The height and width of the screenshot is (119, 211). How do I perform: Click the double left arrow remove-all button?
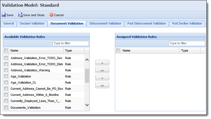(x=102, y=85)
